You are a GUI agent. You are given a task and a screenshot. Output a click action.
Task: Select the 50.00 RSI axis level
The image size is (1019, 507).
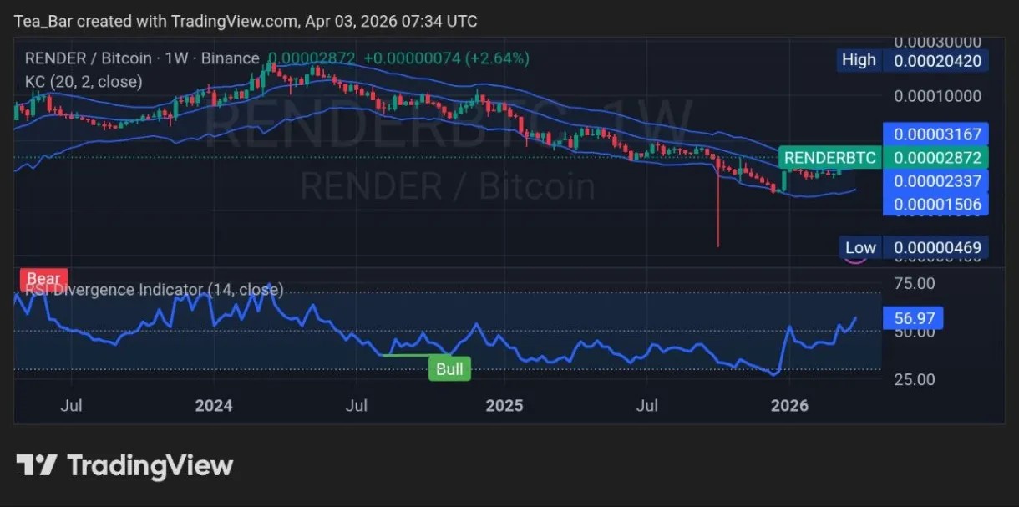tap(913, 332)
